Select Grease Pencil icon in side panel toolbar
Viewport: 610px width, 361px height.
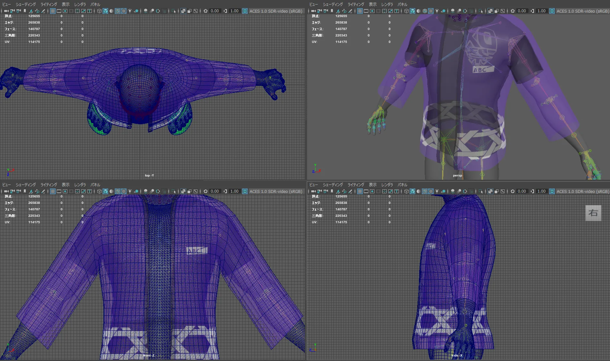point(350,191)
